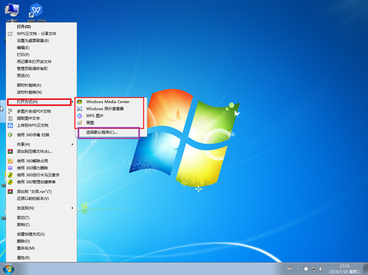Select the 计算机 desktop icon
Image resolution: width=368 pixels, height=275 pixels.
coord(12,11)
